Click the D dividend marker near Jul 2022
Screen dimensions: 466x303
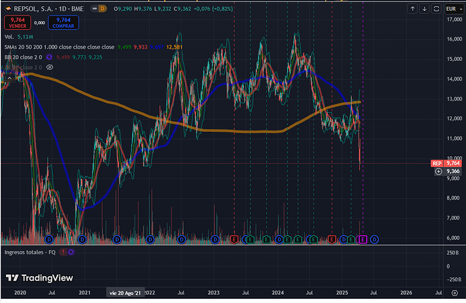coord(181,239)
